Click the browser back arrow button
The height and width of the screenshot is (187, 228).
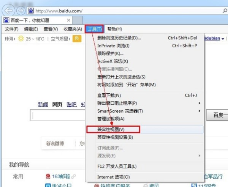[x=8, y=11]
